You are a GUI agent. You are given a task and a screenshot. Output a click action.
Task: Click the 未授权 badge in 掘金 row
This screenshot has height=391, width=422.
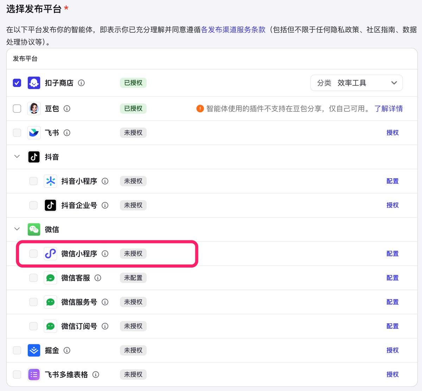(133, 350)
